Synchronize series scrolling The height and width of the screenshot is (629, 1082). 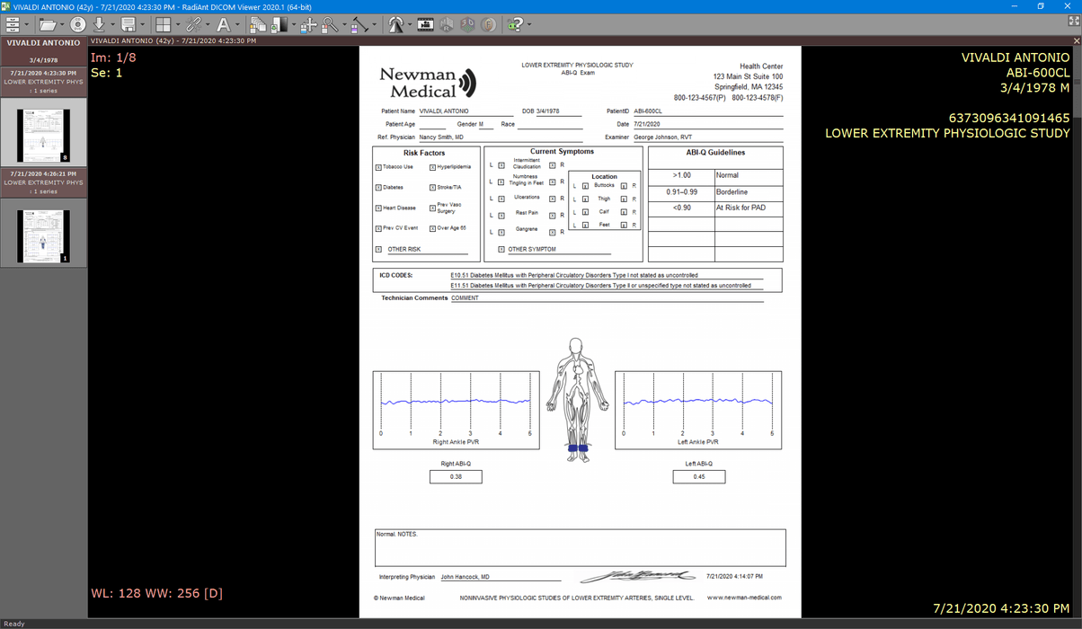tap(192, 24)
